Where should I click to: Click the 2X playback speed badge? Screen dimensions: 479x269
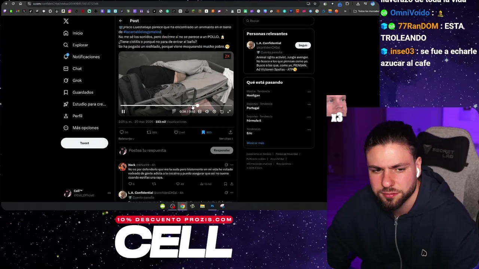(x=227, y=56)
